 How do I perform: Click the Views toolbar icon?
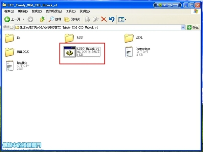(x=122, y=20)
